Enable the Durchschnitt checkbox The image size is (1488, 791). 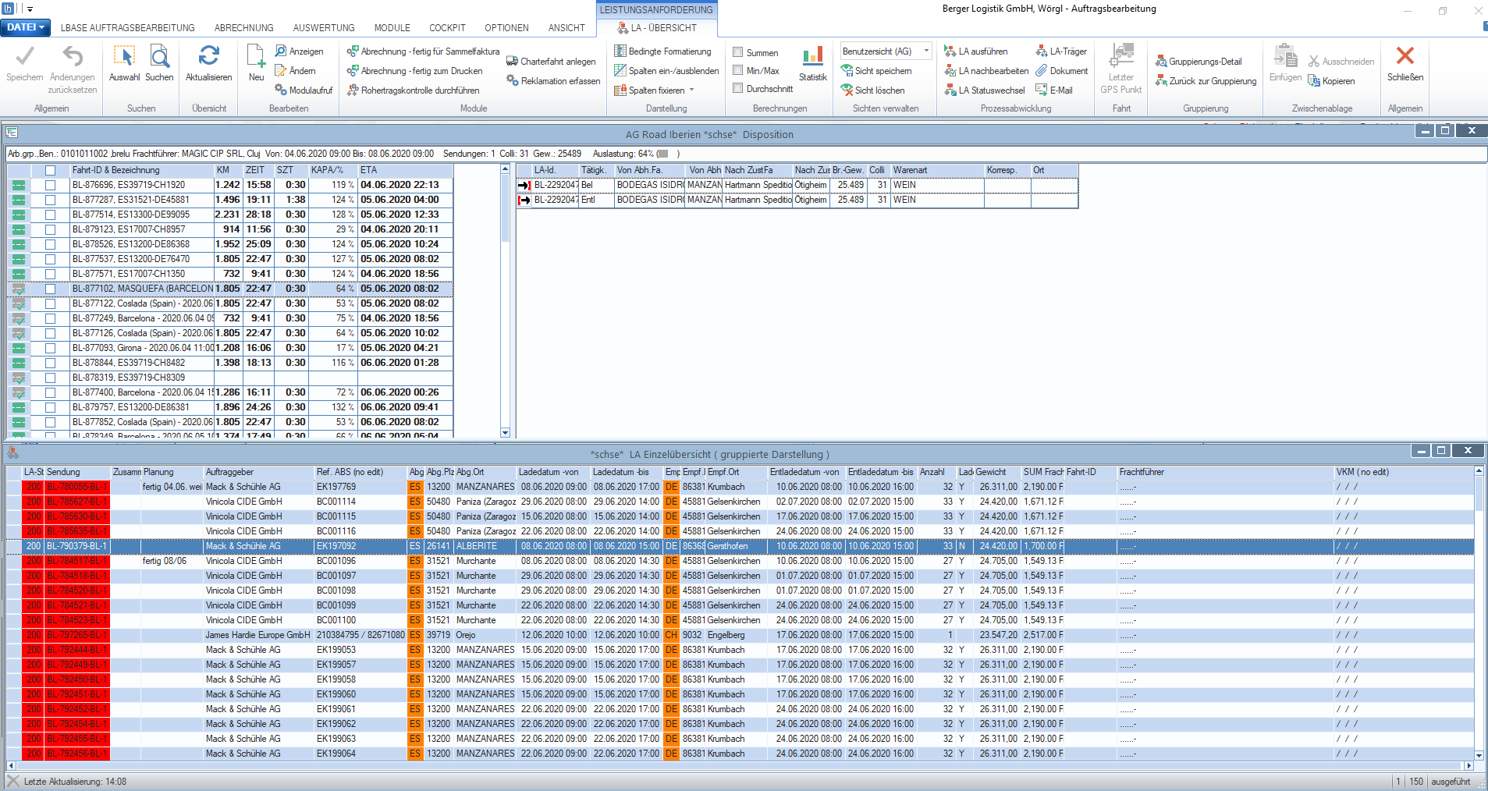737,88
